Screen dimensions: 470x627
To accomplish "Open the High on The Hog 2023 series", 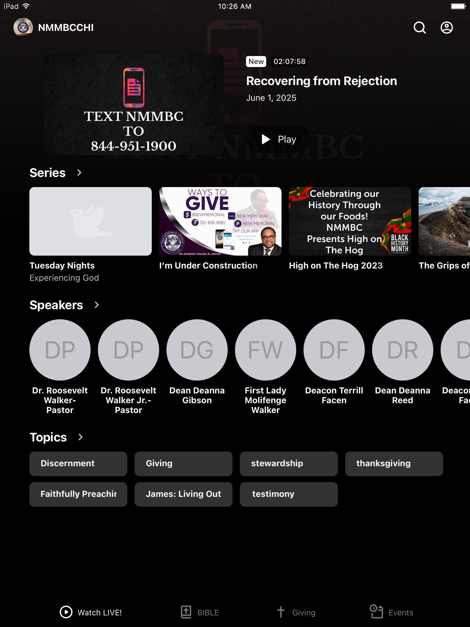I will coord(350,221).
